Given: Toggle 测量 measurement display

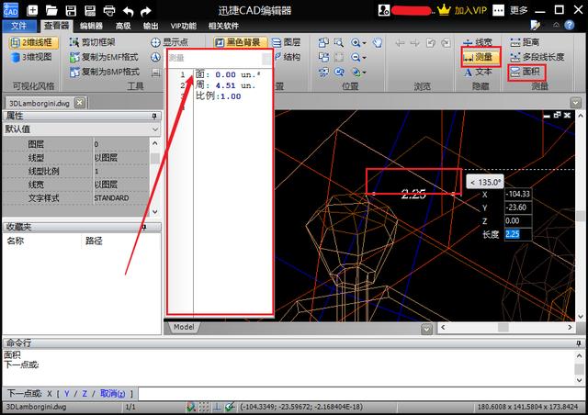Looking at the screenshot, I should 481,57.
